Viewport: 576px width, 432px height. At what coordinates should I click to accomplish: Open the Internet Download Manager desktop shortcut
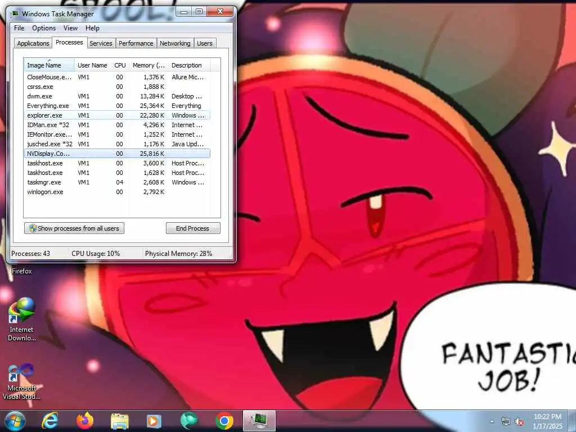tap(21, 319)
